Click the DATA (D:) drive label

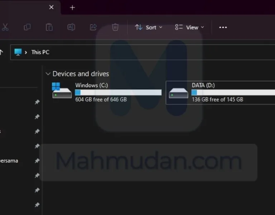203,85
